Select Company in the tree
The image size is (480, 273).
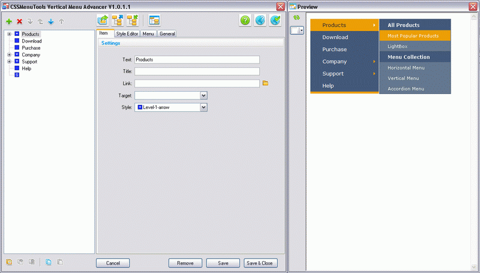coord(31,54)
